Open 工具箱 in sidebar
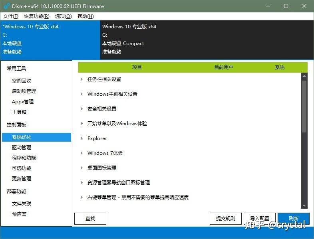314x239 pixels. coord(19,112)
